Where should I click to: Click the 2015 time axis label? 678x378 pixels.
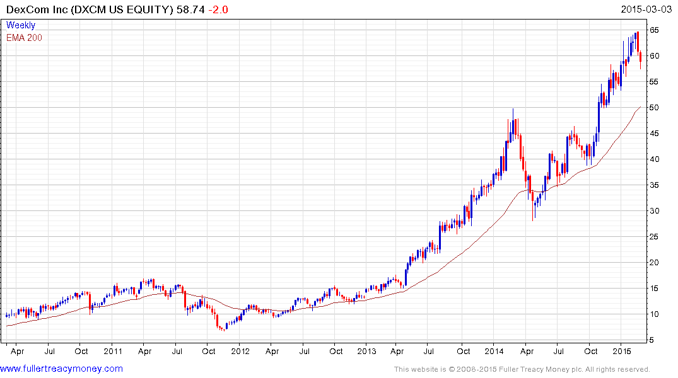coord(621,351)
